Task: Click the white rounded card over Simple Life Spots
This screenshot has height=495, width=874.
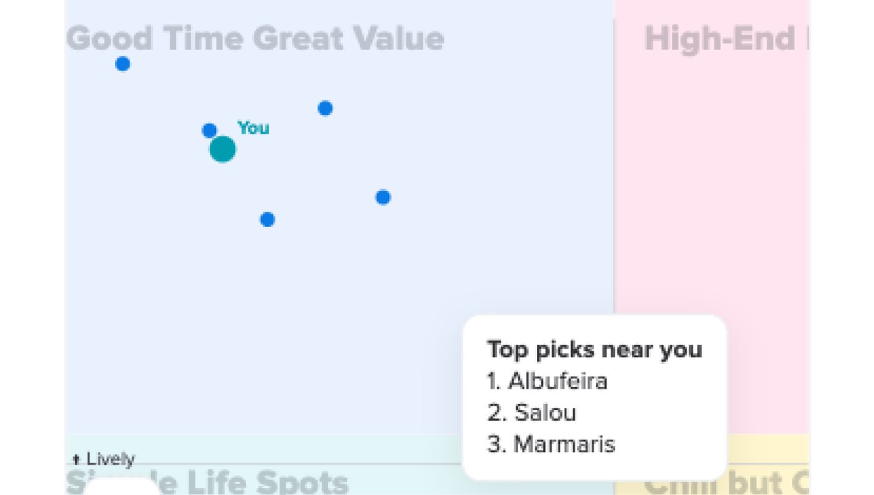Action: [x=121, y=486]
